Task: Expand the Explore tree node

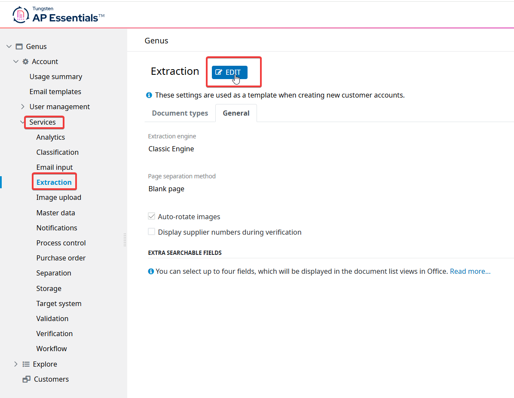Action: click(16, 364)
